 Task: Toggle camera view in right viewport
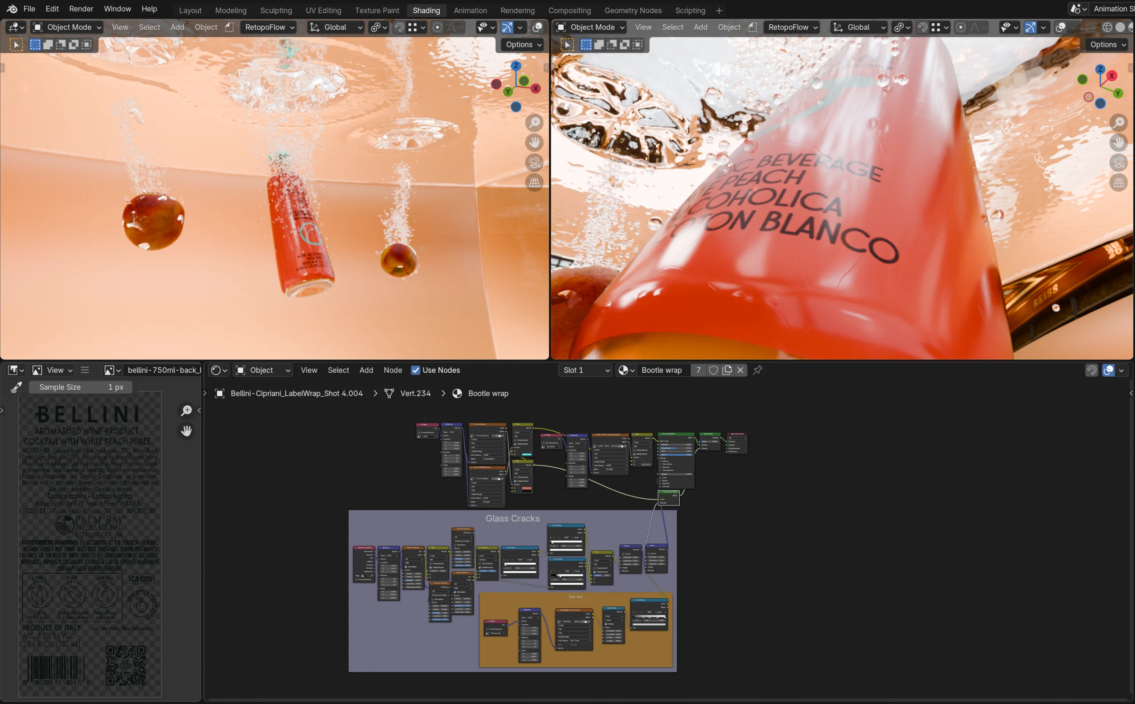pyautogui.click(x=1119, y=163)
